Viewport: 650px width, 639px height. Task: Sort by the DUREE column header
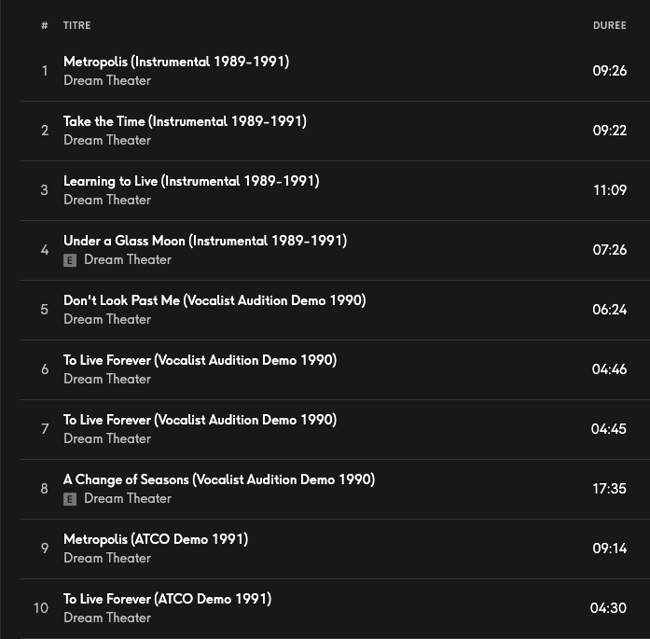click(609, 25)
